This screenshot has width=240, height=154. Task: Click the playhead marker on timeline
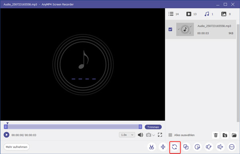(x=7, y=123)
